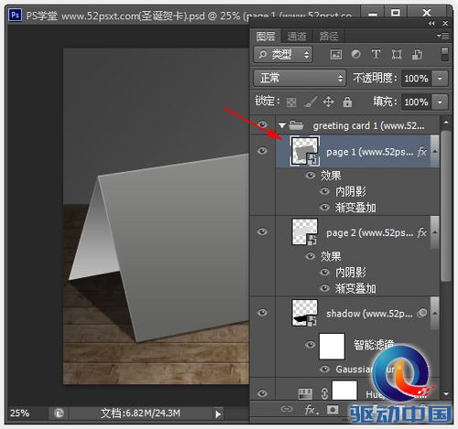Filter layers by type layer (T) icon
The width and height of the screenshot is (458, 429).
[x=376, y=54]
